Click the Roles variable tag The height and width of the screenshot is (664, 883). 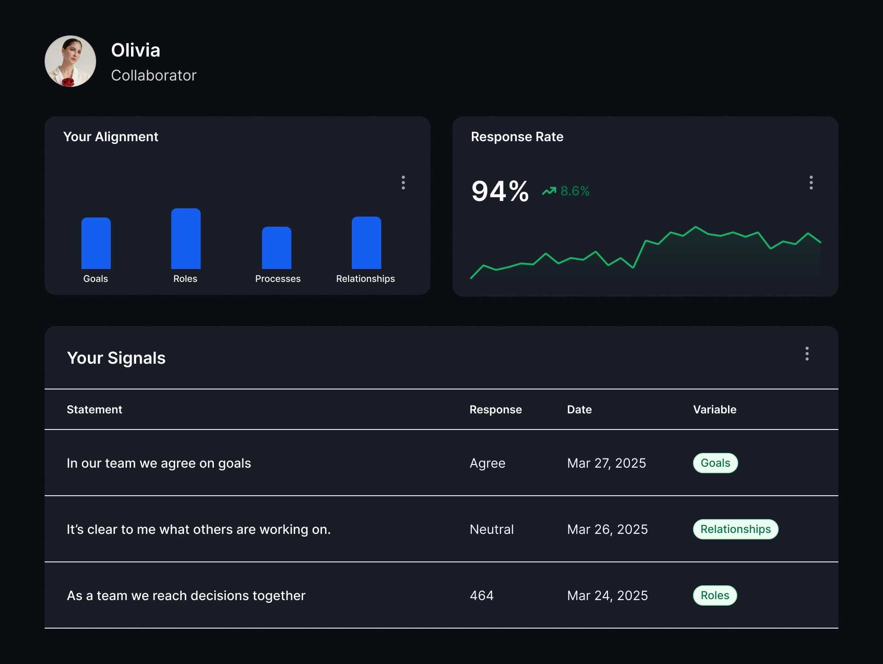pyautogui.click(x=715, y=595)
